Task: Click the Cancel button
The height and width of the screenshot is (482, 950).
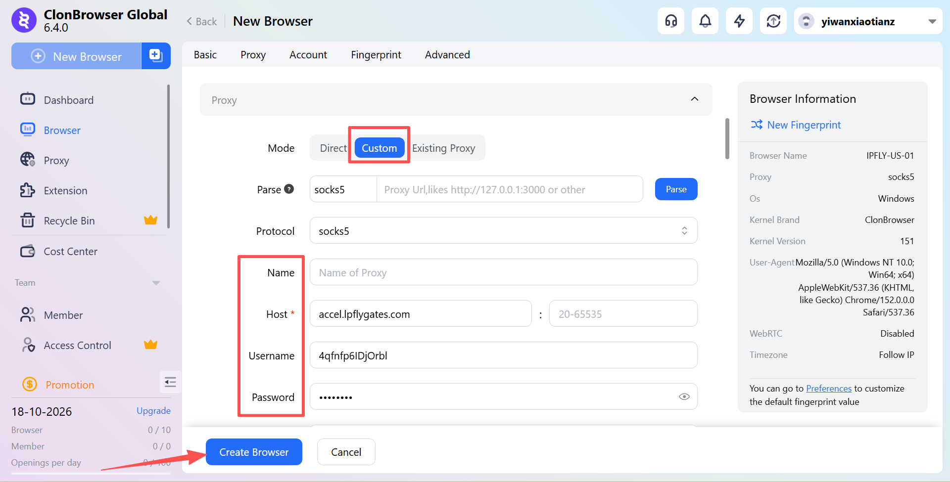Action: [346, 452]
